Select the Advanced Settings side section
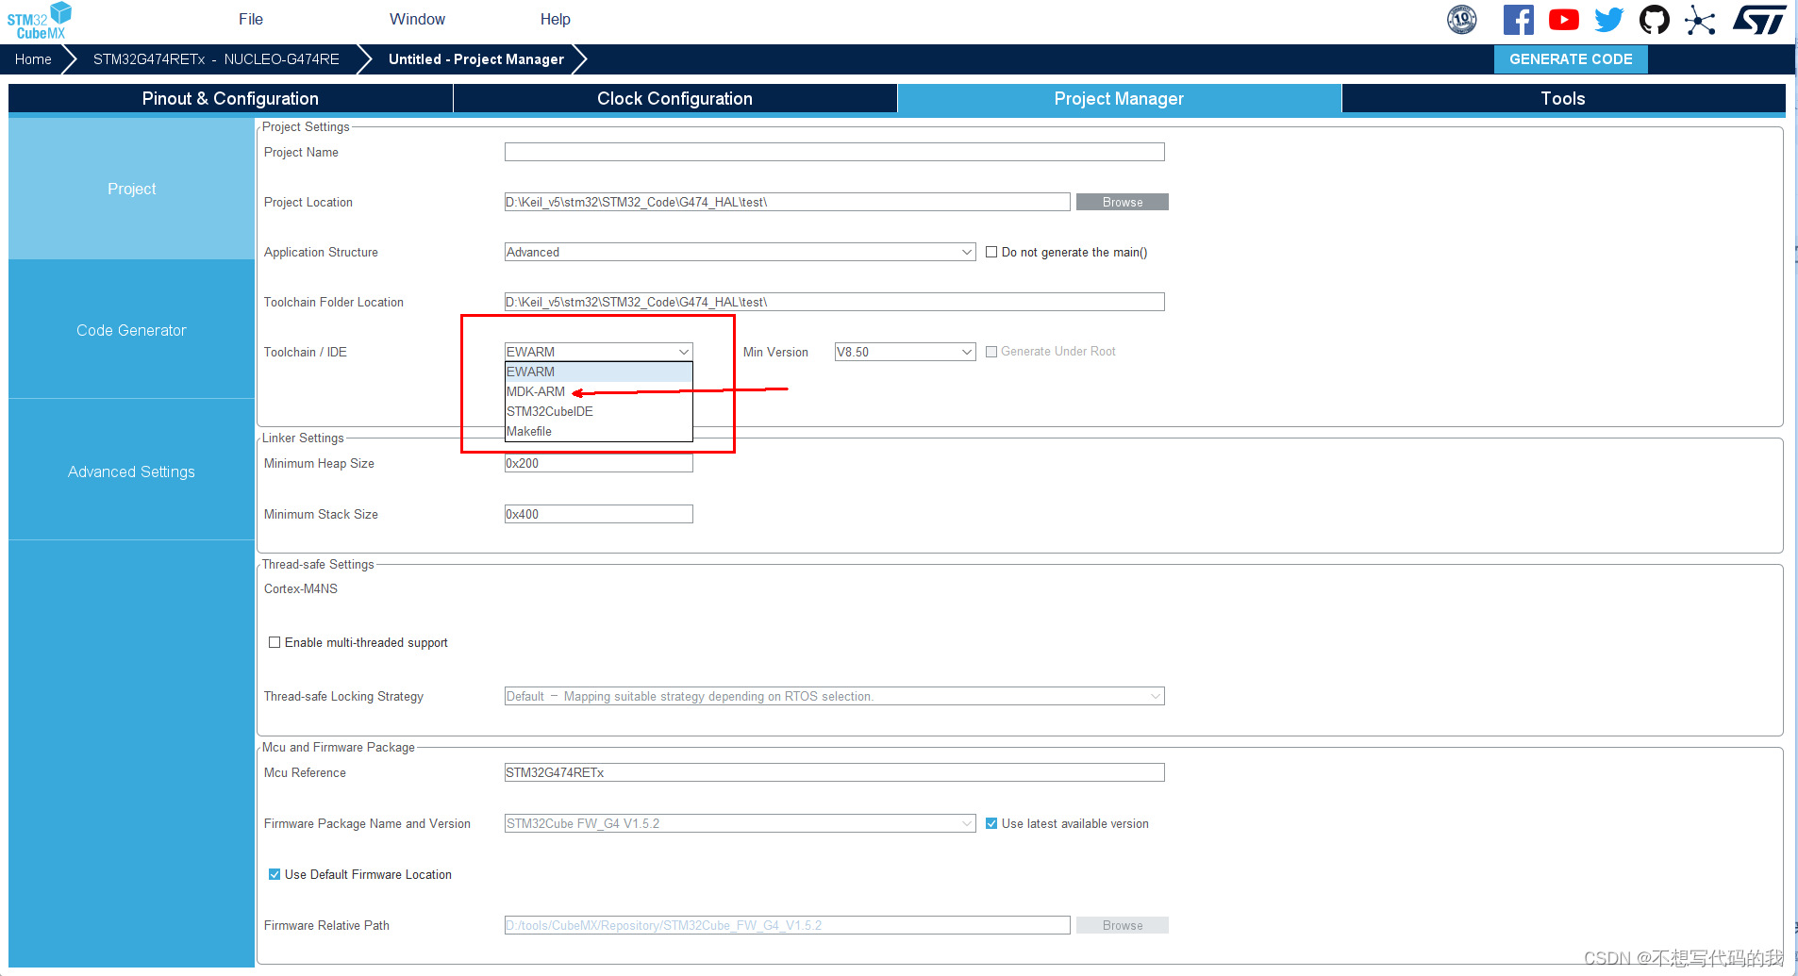Screen dimensions: 1798x976 point(131,471)
